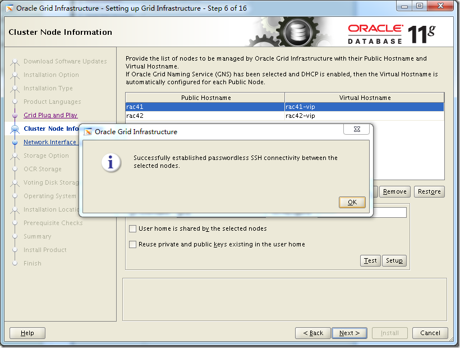Screen dimensions: 460x348
Task: Click the Remove node button
Action: (394, 191)
